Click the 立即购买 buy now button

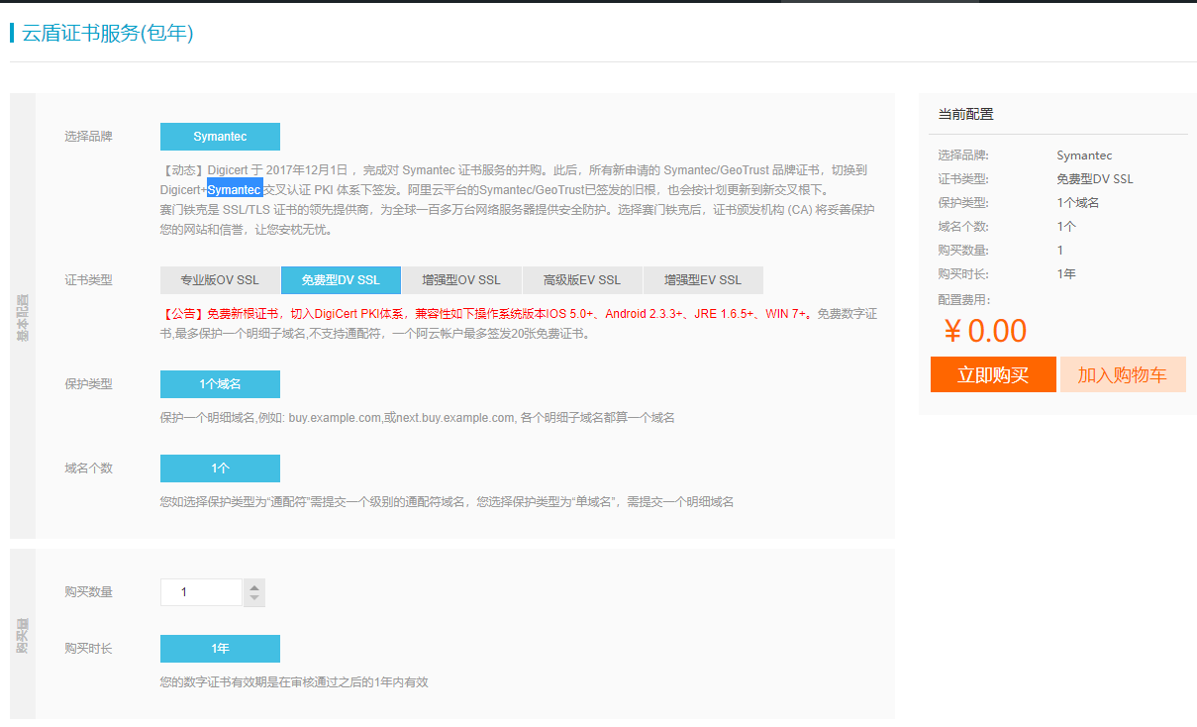[x=993, y=374]
